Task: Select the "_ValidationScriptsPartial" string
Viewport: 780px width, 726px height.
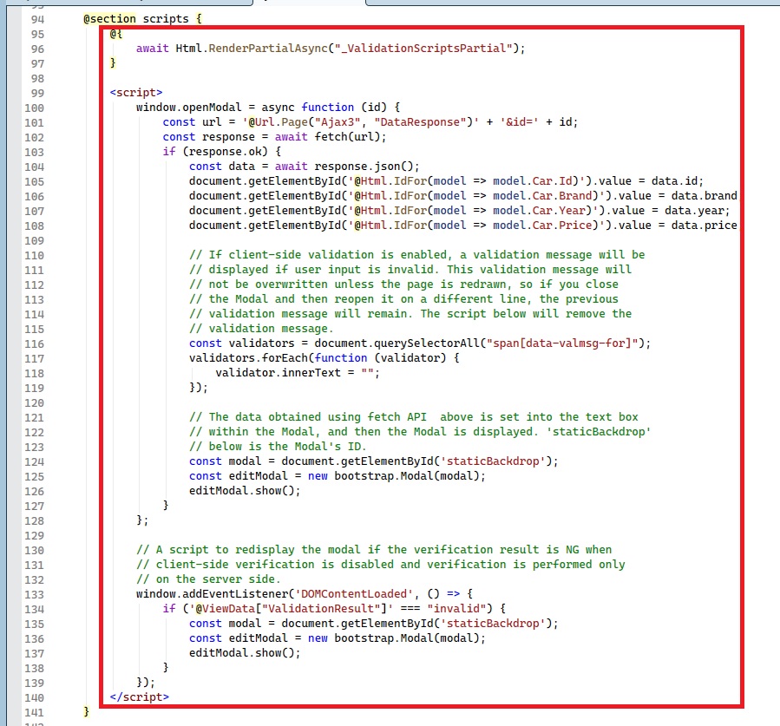Action: (423, 49)
